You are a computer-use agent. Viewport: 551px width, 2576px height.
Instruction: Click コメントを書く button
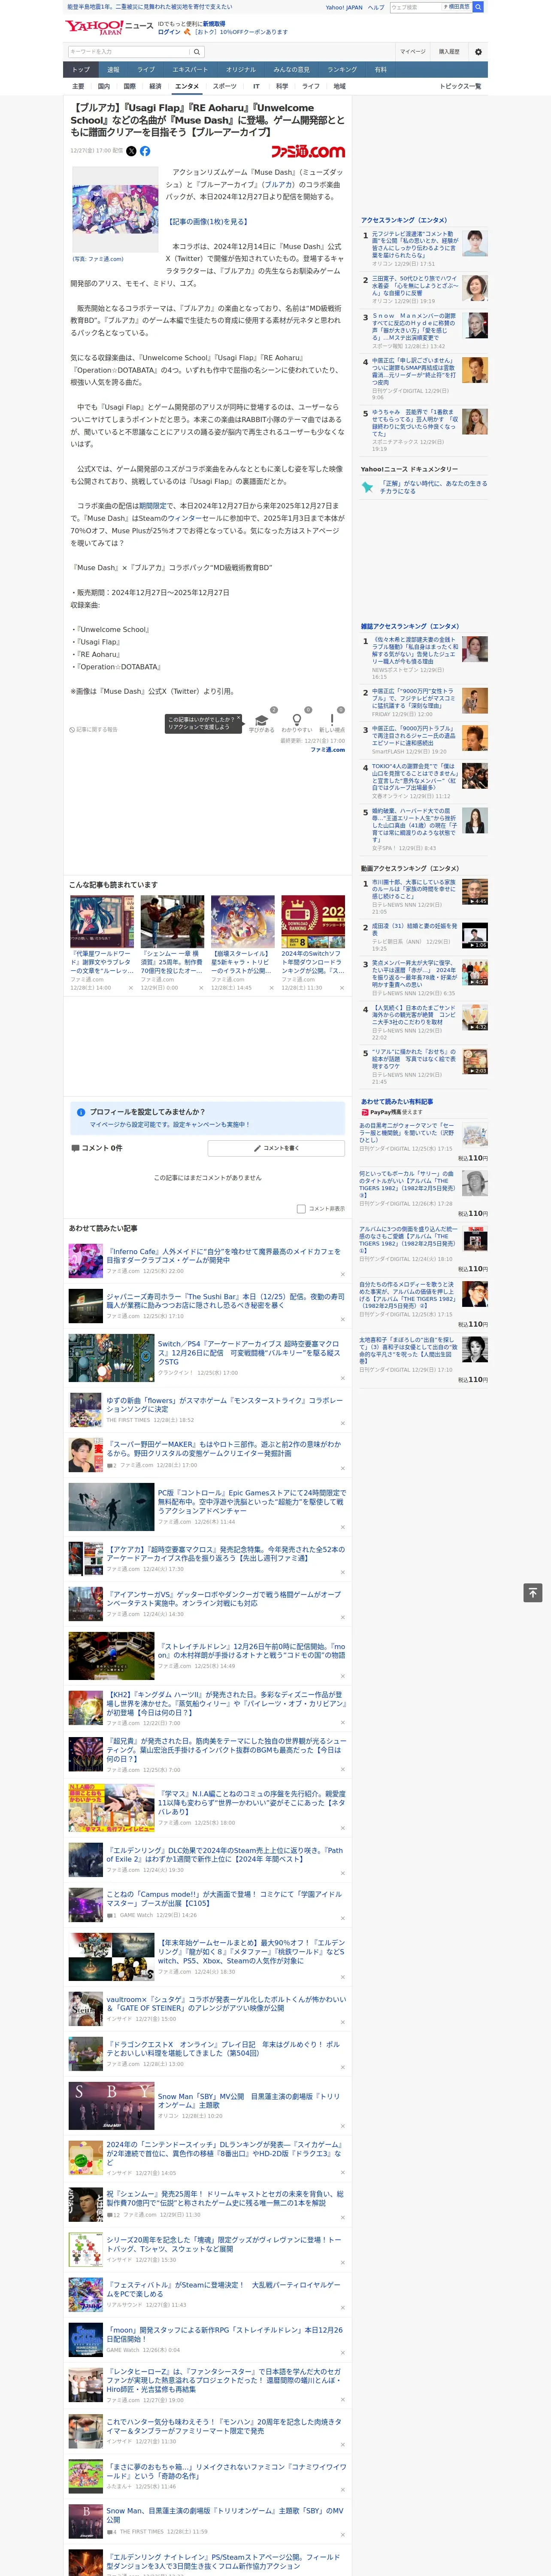pos(277,1148)
